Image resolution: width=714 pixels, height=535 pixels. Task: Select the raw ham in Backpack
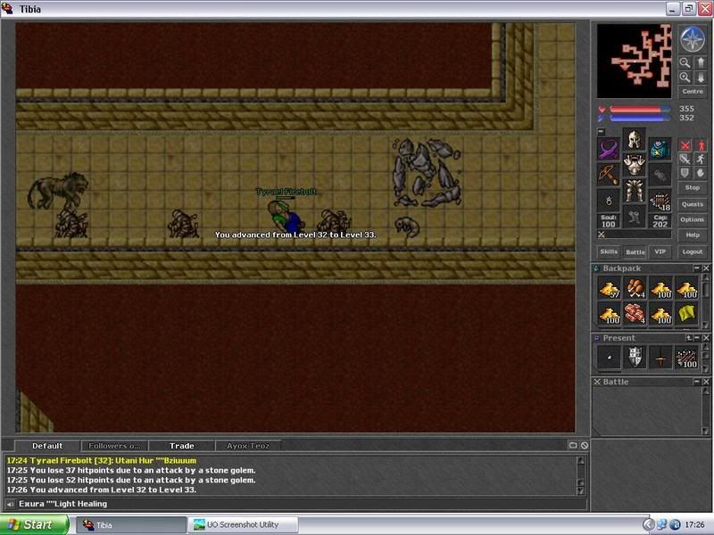point(635,314)
